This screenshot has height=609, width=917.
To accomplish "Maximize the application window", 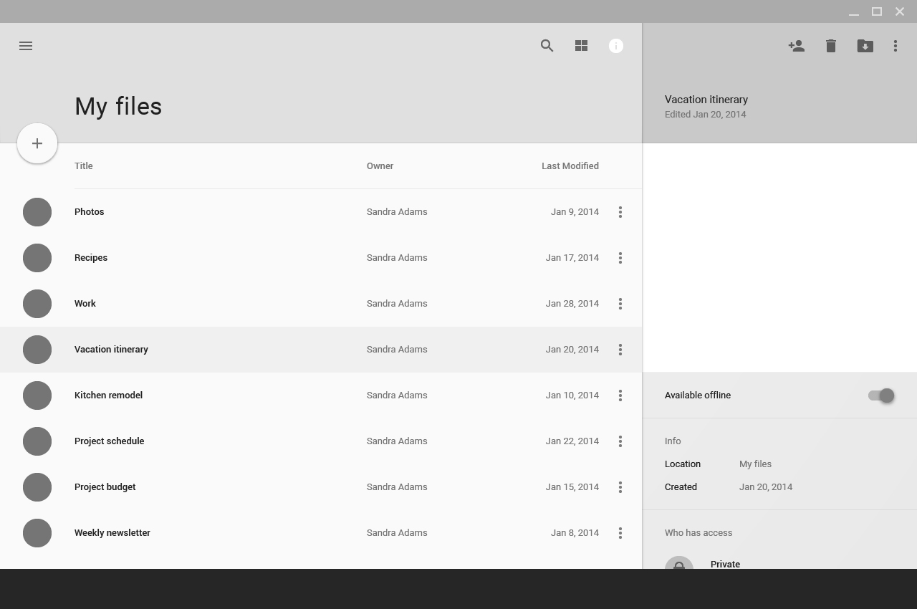I will [x=876, y=11].
